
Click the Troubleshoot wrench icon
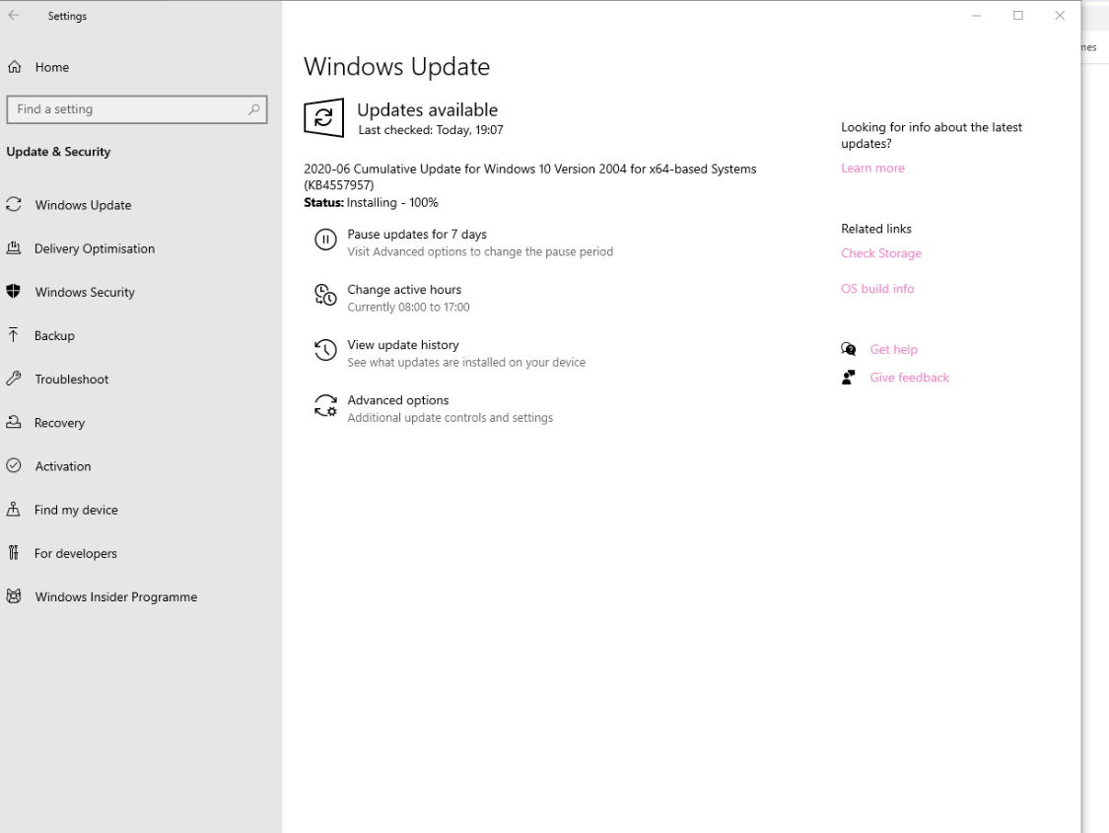(14, 379)
